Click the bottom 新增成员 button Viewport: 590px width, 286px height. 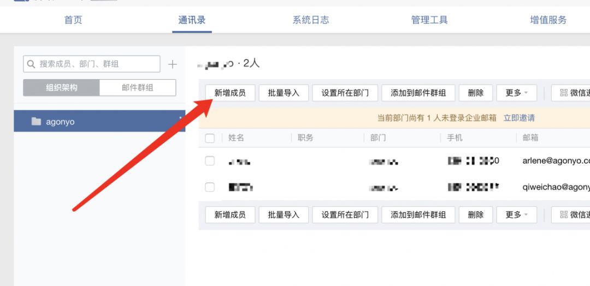point(230,214)
